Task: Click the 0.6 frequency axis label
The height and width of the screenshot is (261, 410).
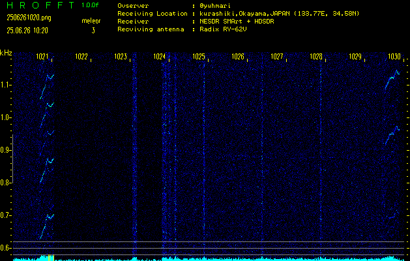Action: 5,248
